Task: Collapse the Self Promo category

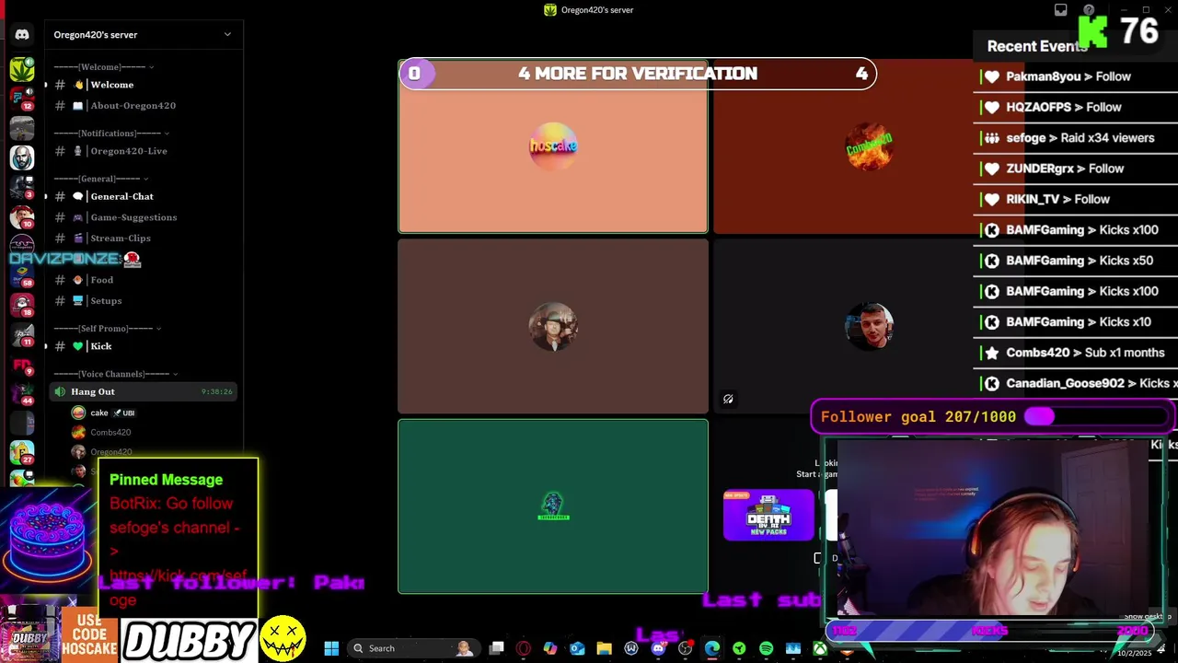Action: 108,329
